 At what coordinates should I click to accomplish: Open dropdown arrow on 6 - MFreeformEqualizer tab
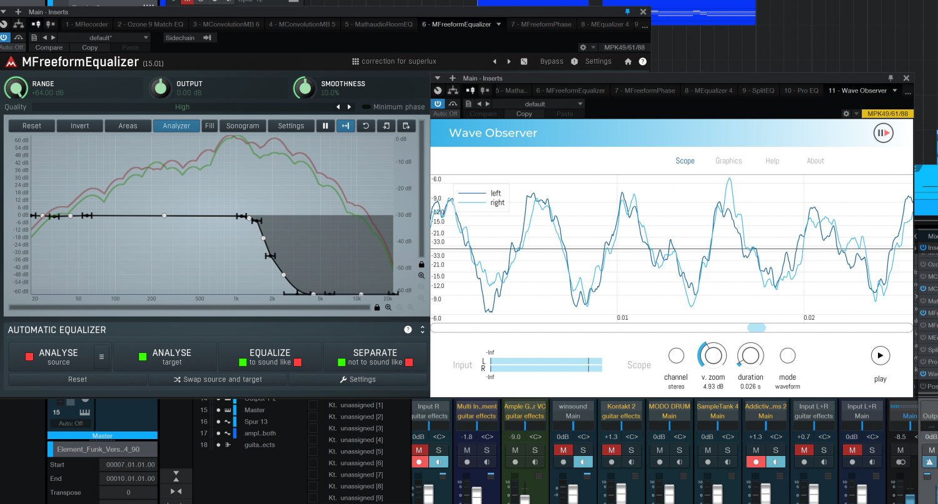[x=498, y=24]
